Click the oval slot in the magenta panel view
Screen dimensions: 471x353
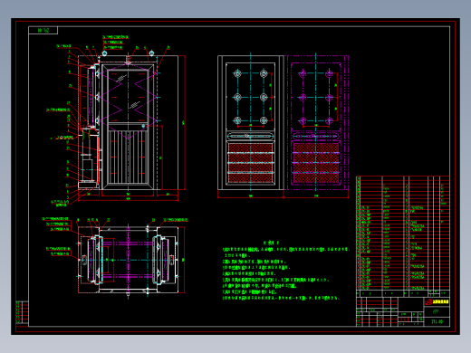coord(316,137)
